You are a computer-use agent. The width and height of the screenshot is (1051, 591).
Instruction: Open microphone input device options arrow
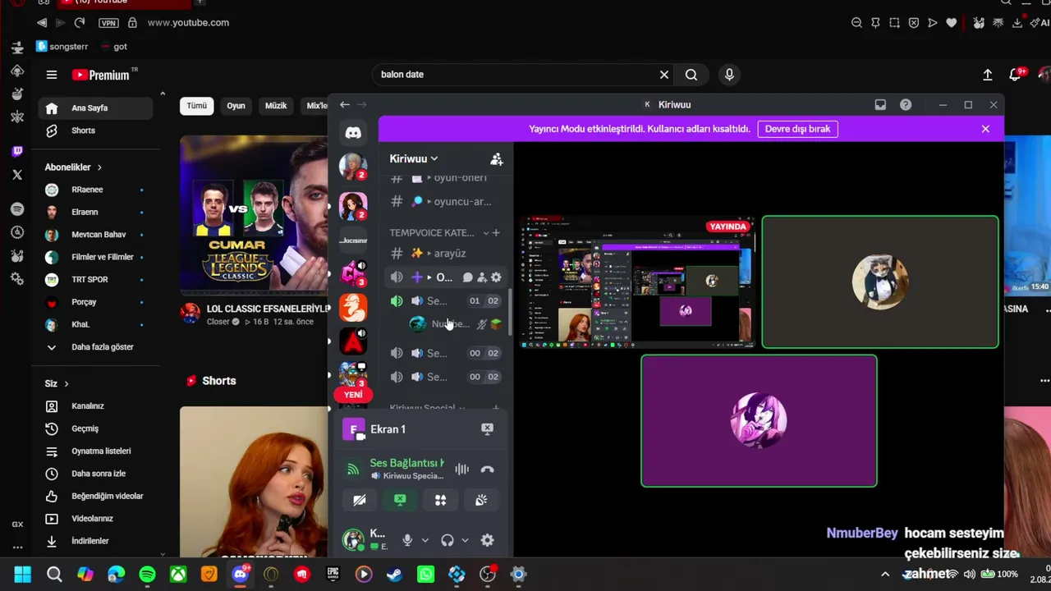[x=425, y=540]
